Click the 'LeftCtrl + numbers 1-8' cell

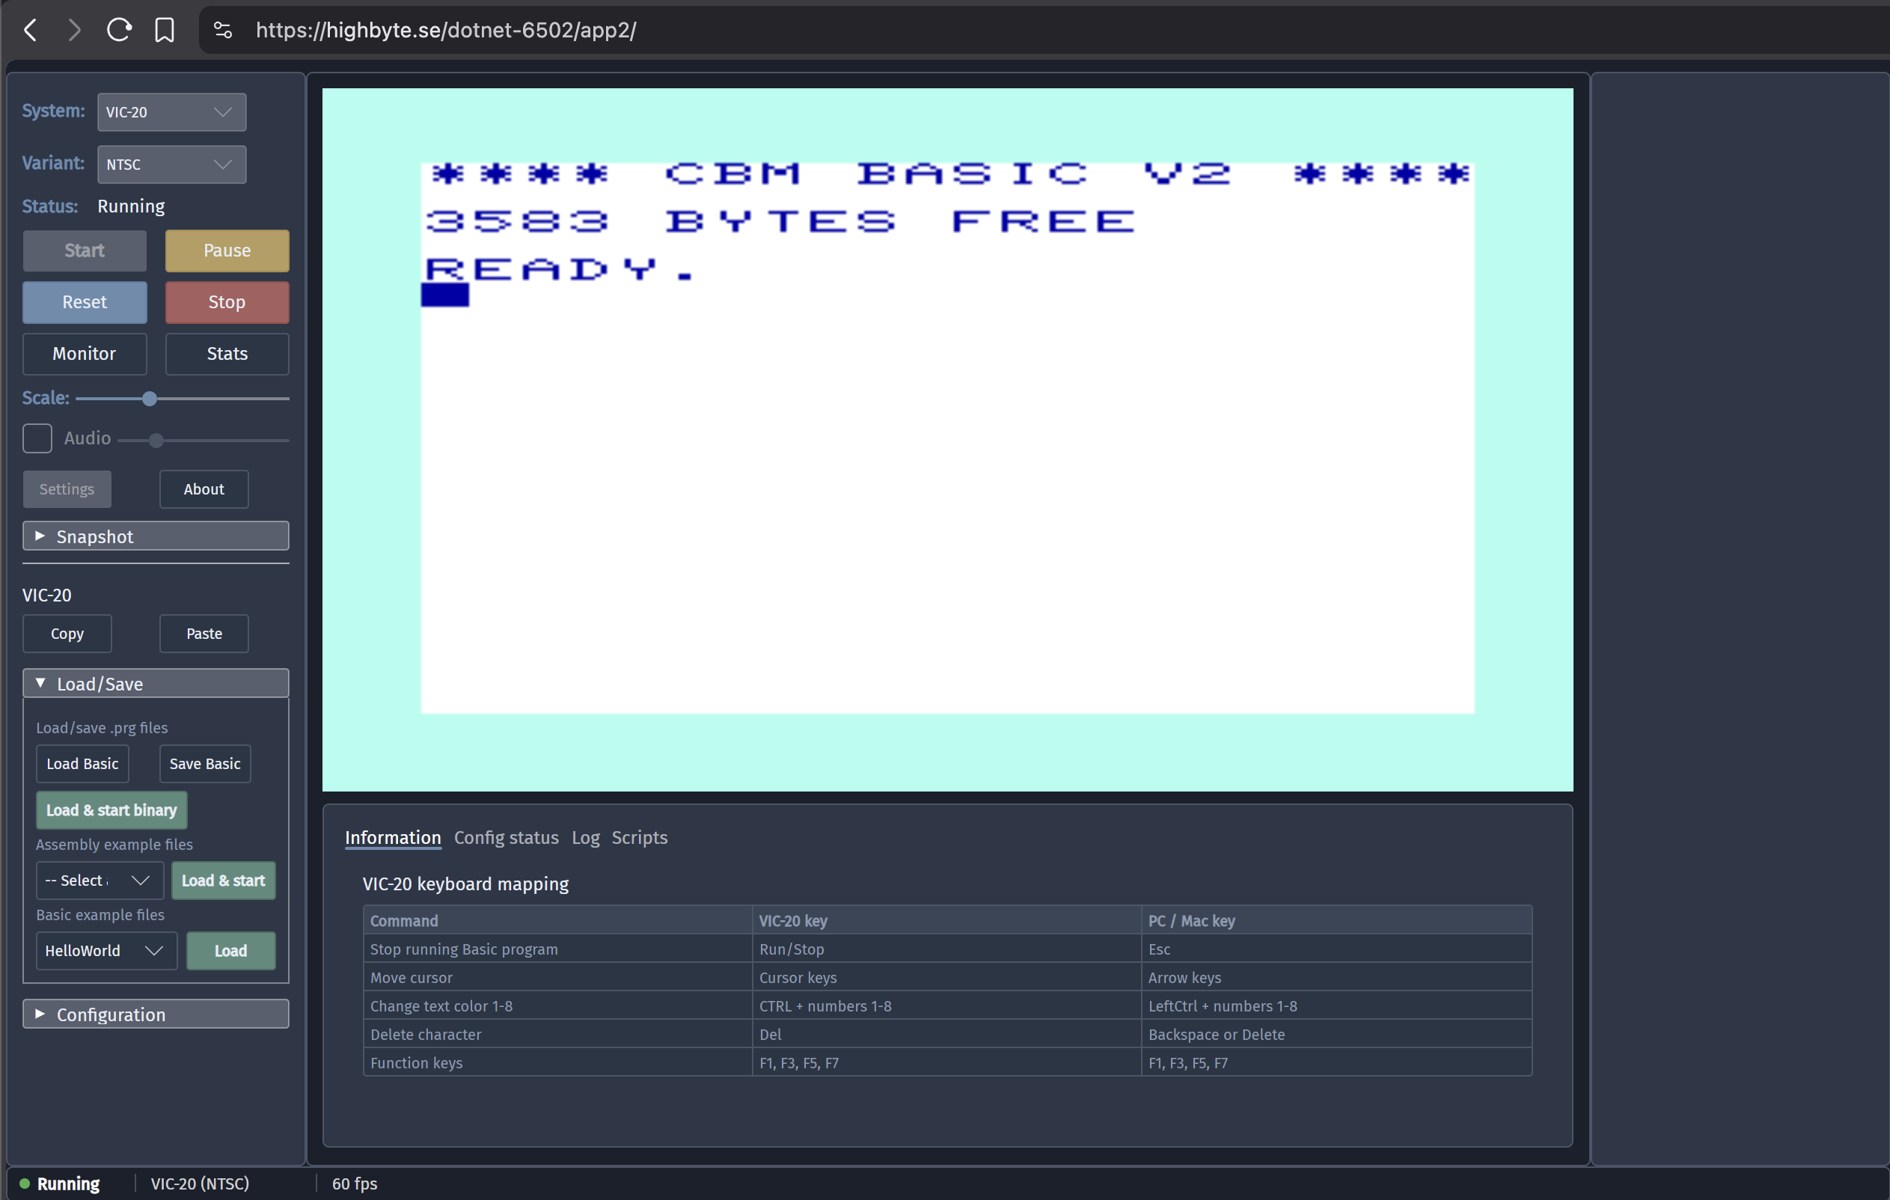[1336, 1005]
